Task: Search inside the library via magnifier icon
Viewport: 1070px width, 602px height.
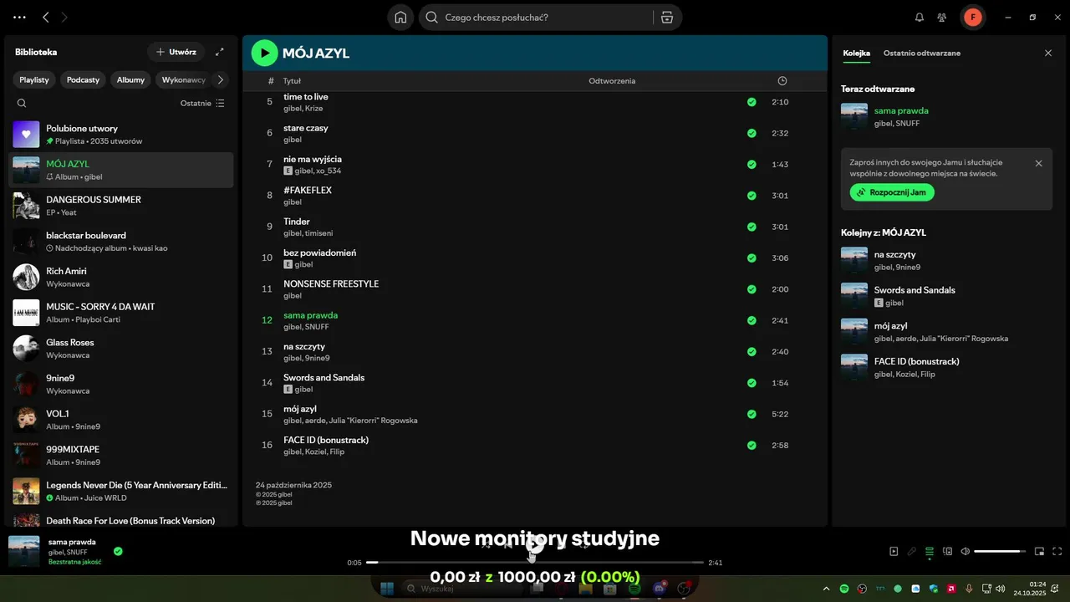Action: 22,104
